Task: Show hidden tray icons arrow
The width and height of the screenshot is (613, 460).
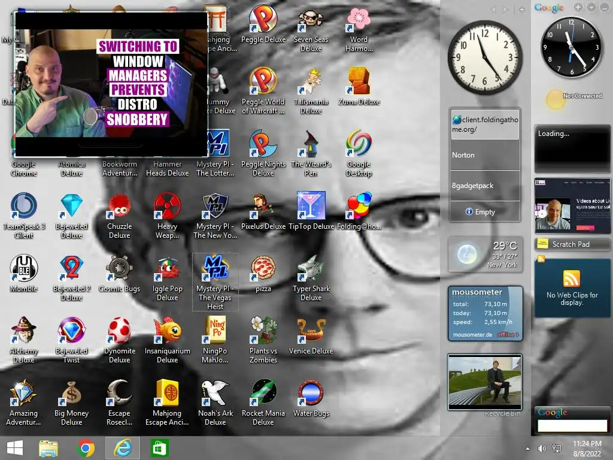Action: coord(528,449)
